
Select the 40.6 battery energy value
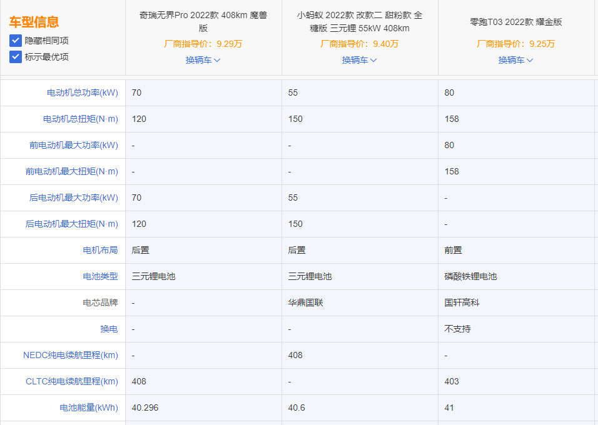[x=296, y=408]
